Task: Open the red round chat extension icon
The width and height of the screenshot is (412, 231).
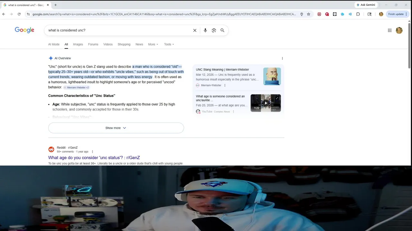Action: tap(327, 14)
